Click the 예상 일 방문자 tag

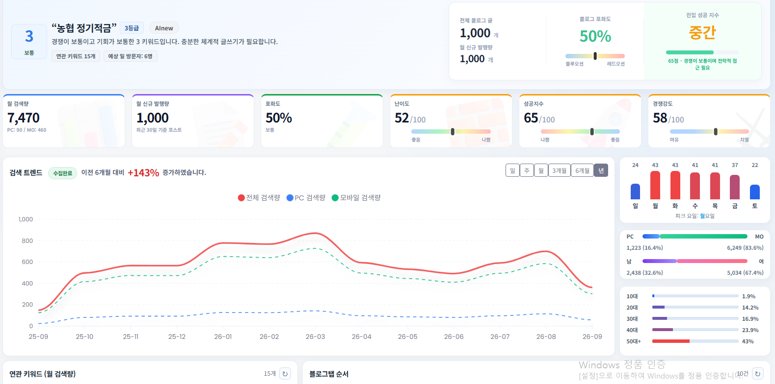tap(131, 56)
